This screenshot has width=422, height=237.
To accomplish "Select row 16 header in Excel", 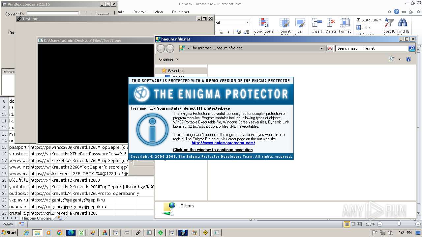I will tap(4, 154).
